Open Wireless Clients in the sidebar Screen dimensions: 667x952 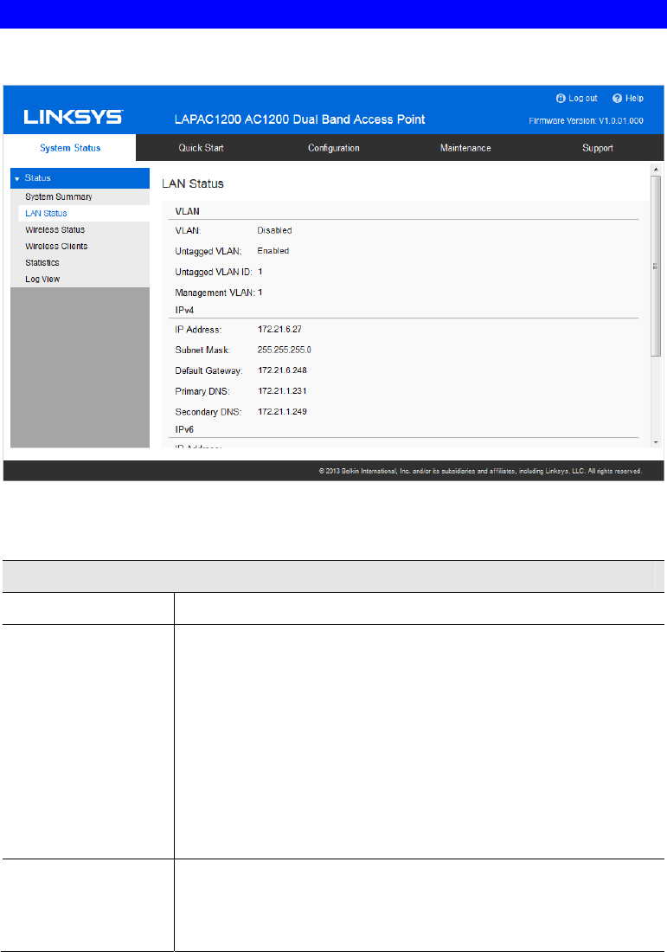[56, 246]
